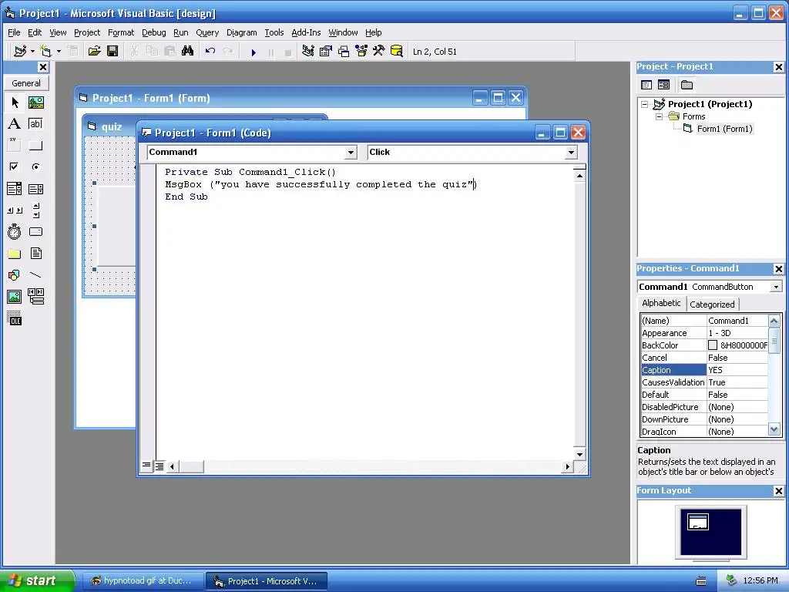The image size is (789, 592).
Task: Select the PictureBox control tool
Action: pyautogui.click(x=35, y=103)
